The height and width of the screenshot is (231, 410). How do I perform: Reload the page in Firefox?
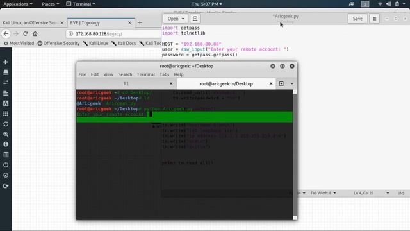pos(26,33)
